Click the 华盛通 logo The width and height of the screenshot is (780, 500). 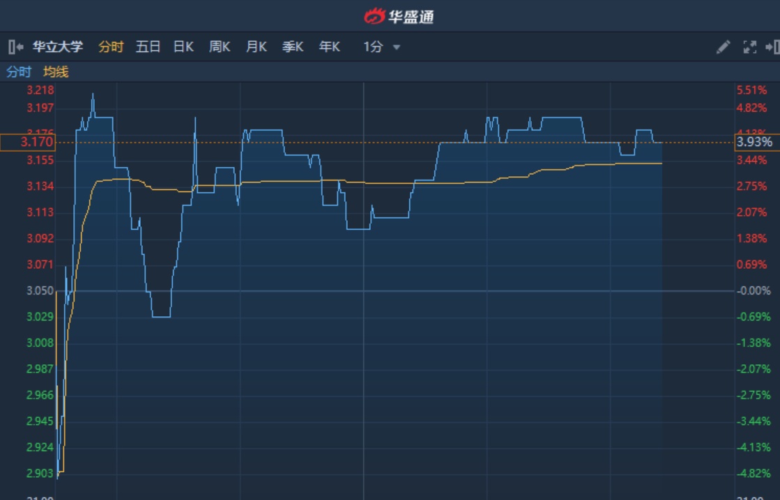coord(399,17)
